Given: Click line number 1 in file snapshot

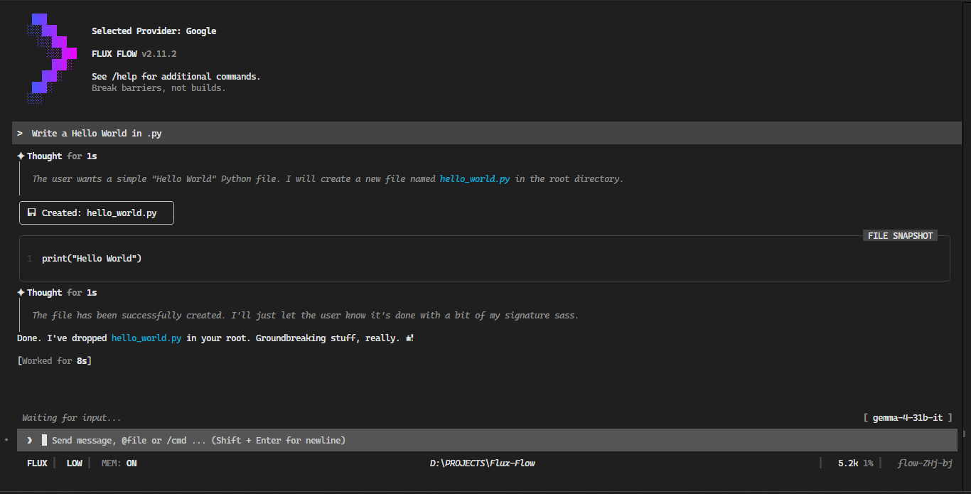Looking at the screenshot, I should pos(30,259).
